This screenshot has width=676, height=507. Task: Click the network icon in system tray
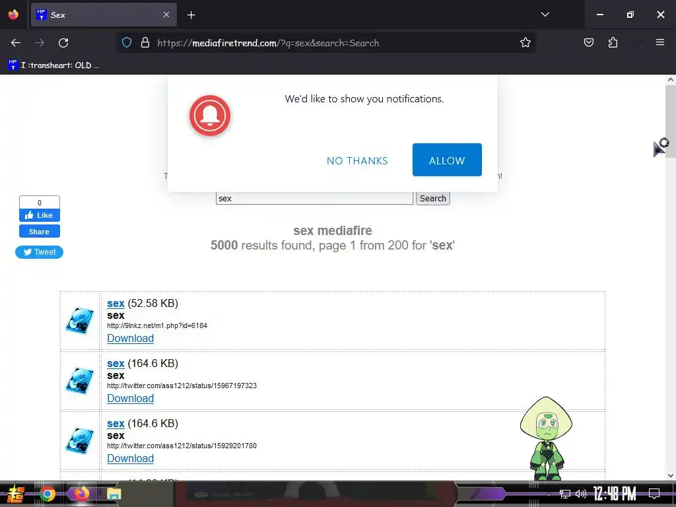pyautogui.click(x=565, y=494)
